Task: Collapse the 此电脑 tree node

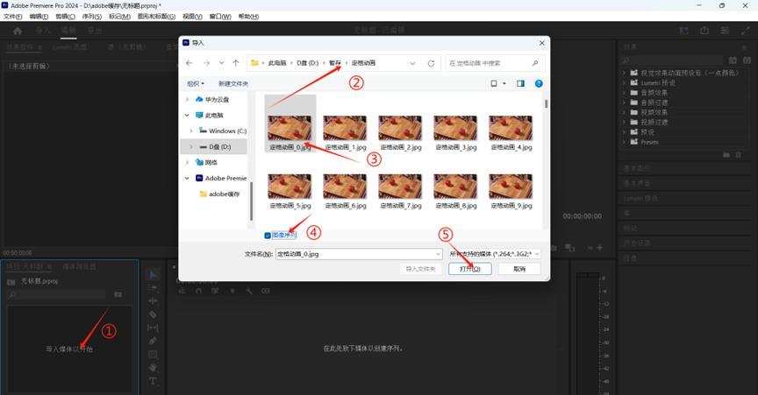Action: pyautogui.click(x=187, y=116)
